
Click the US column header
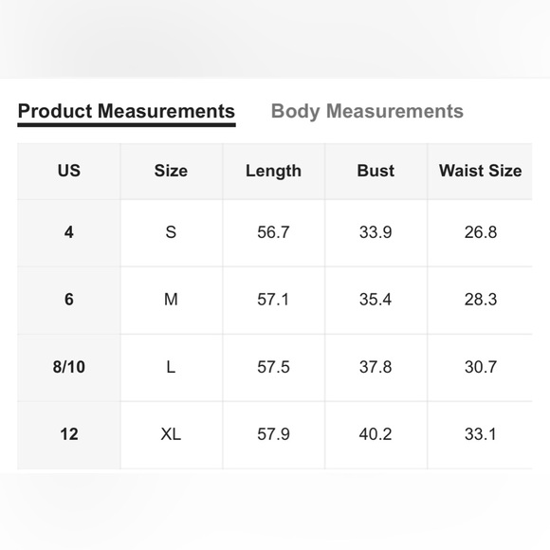[69, 171]
